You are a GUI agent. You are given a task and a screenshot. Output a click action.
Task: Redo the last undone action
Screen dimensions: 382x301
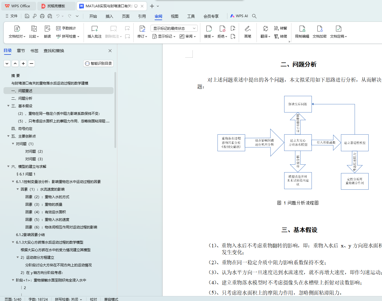pos(70,16)
